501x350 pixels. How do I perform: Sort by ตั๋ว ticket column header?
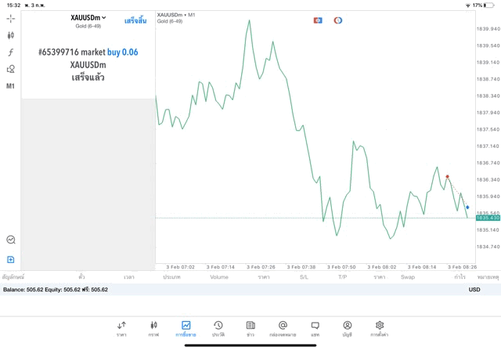[x=81, y=277]
